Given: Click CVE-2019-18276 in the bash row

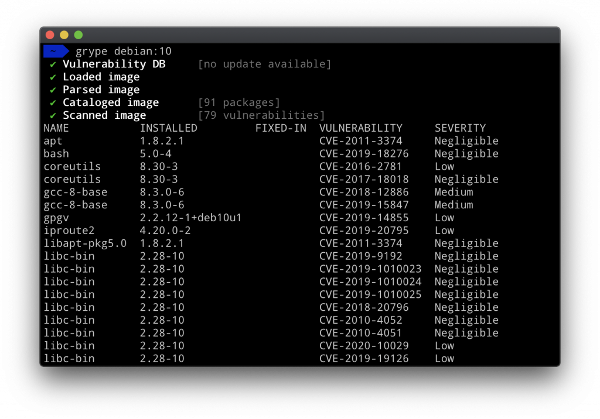Looking at the screenshot, I should (364, 154).
